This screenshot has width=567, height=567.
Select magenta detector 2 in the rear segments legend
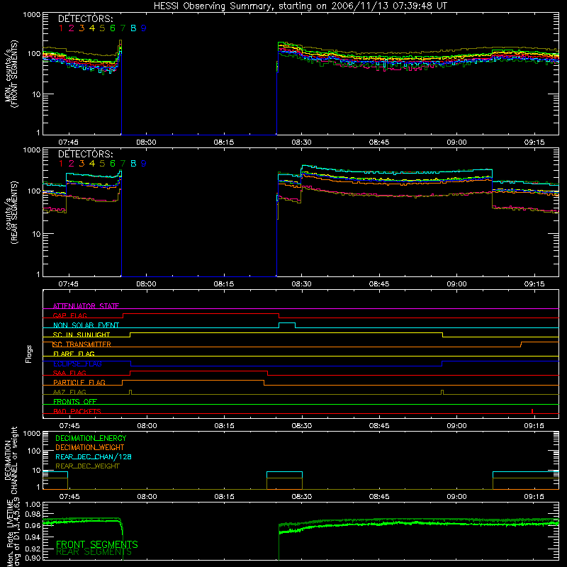tap(72, 164)
